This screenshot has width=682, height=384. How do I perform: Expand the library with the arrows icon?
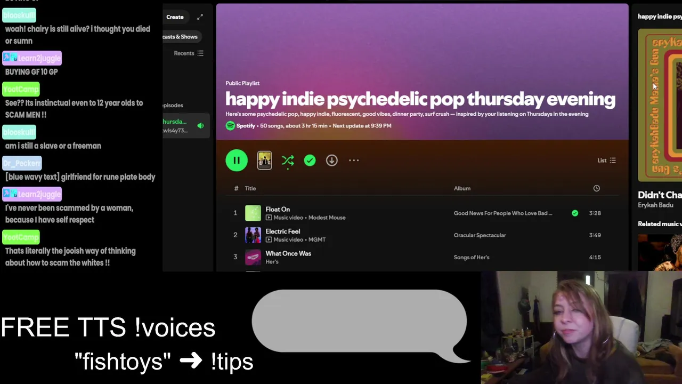pos(200,17)
